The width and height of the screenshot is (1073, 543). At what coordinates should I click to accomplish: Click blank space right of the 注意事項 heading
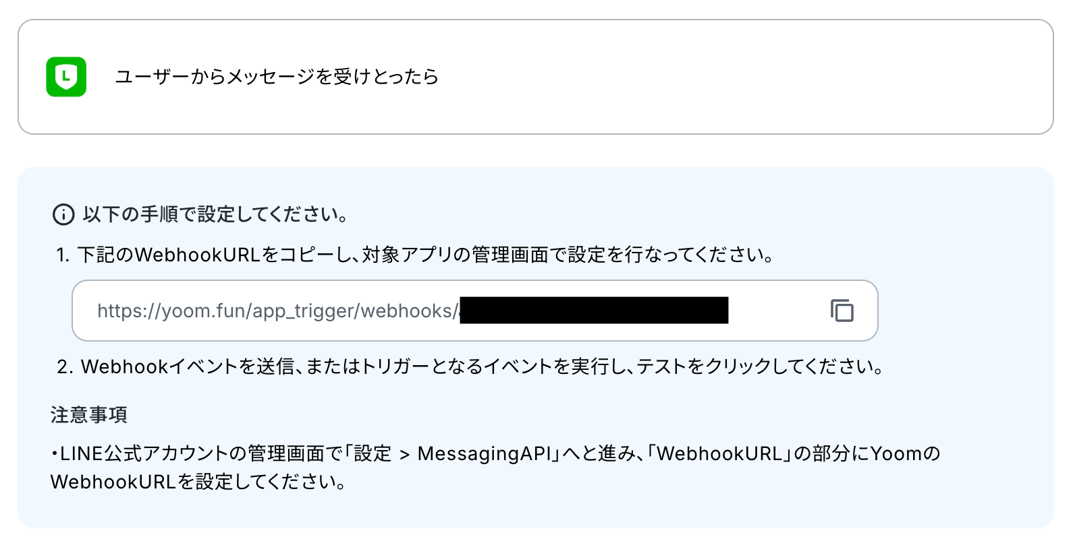coord(540,415)
